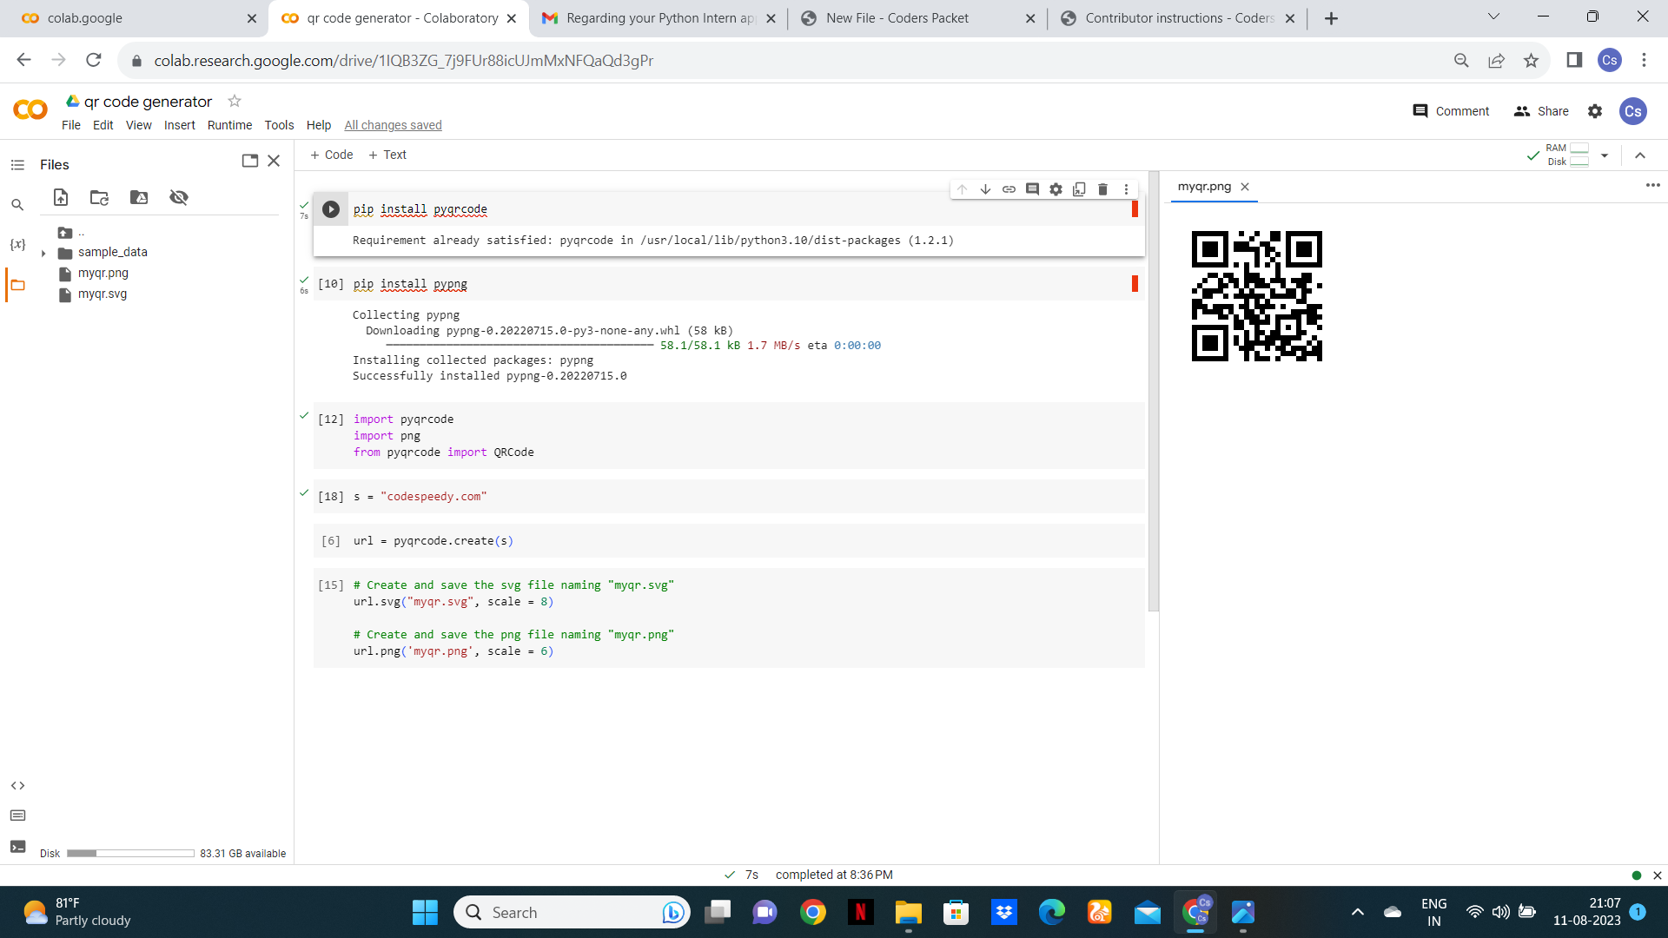Image resolution: width=1668 pixels, height=938 pixels.
Task: Collapse the notebook header
Action: (1640, 155)
